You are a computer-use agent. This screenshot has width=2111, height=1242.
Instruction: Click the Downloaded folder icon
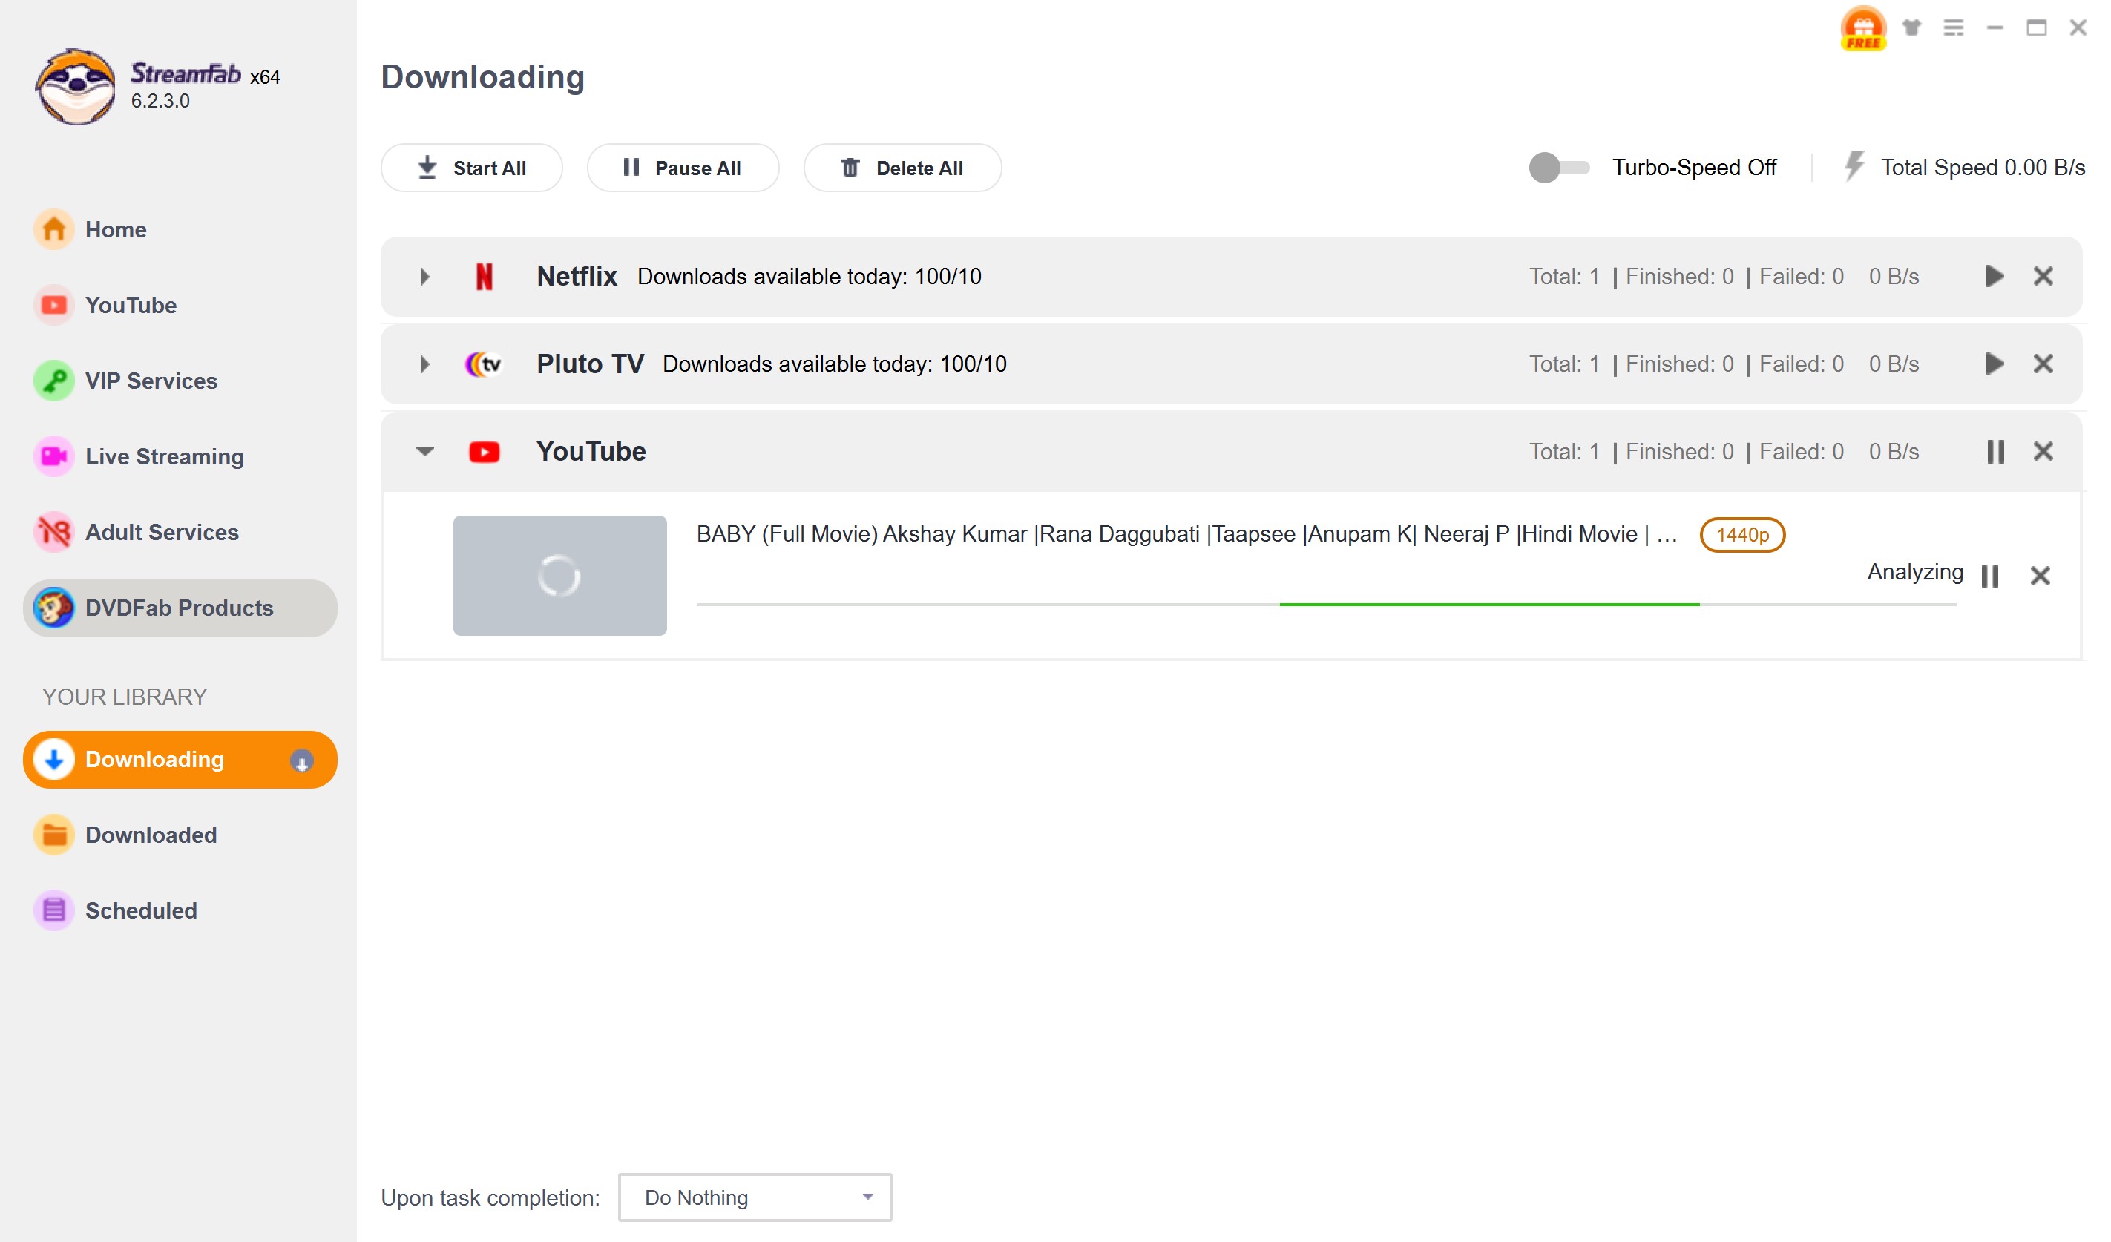tap(54, 835)
